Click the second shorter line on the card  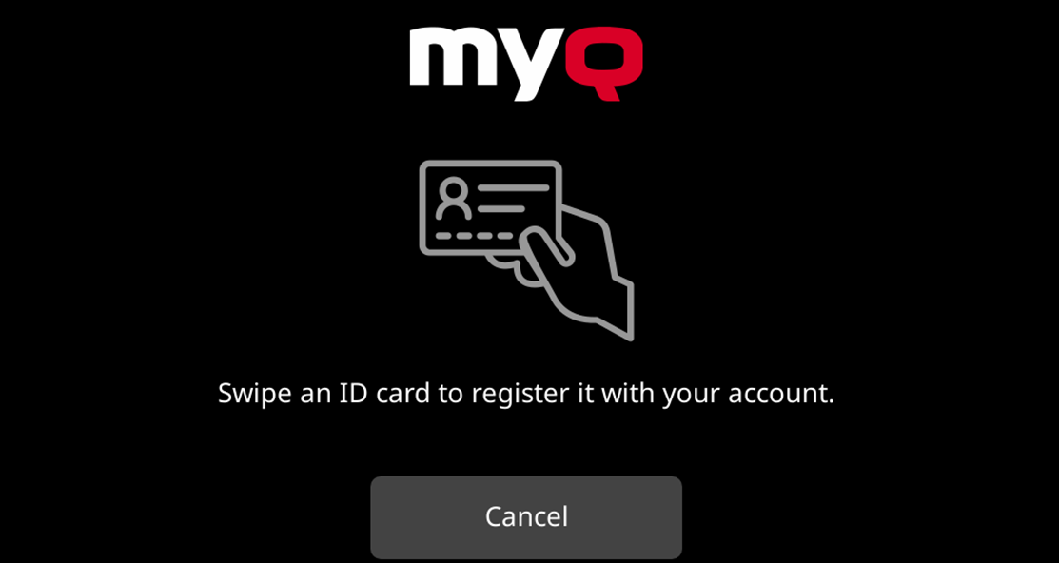click(x=500, y=209)
